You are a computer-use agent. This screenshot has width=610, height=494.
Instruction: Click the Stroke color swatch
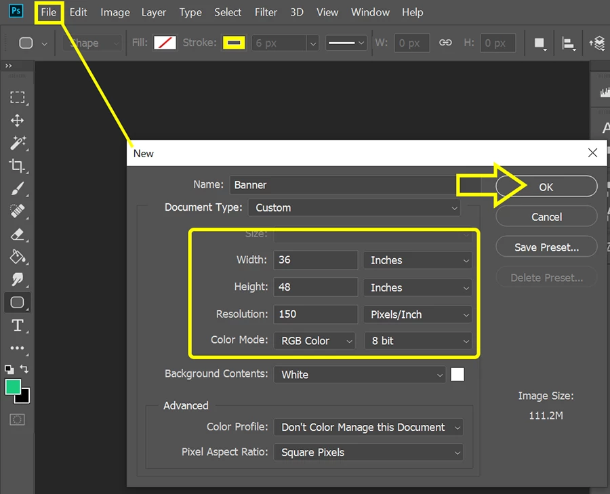[234, 43]
